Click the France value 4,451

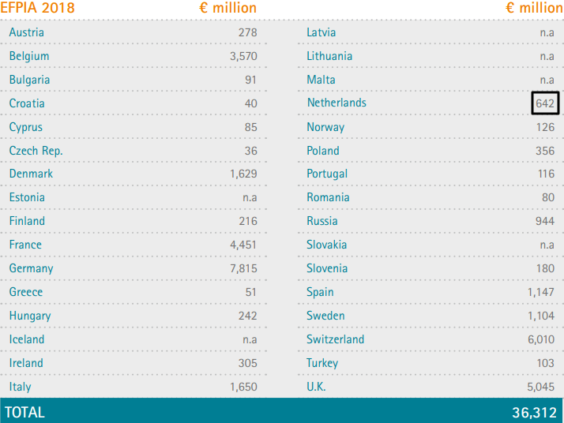point(243,245)
